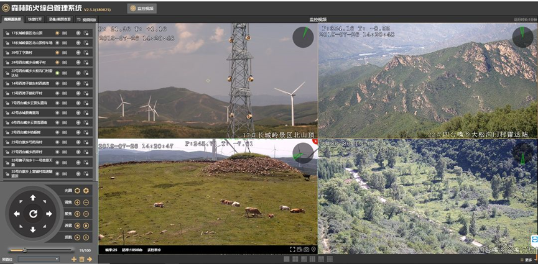The height and width of the screenshot is (264, 538).
Task: Open the 预置位 preset dropdown
Action: tap(39, 258)
